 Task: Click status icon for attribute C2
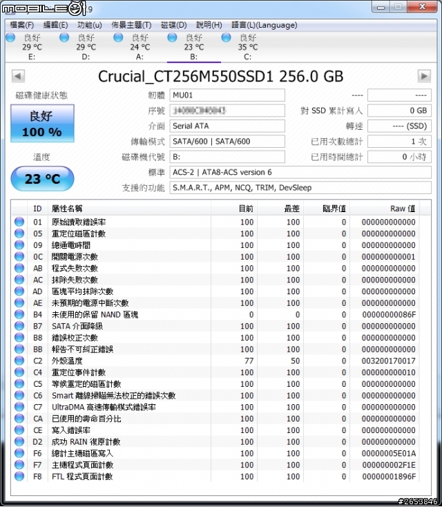19,361
